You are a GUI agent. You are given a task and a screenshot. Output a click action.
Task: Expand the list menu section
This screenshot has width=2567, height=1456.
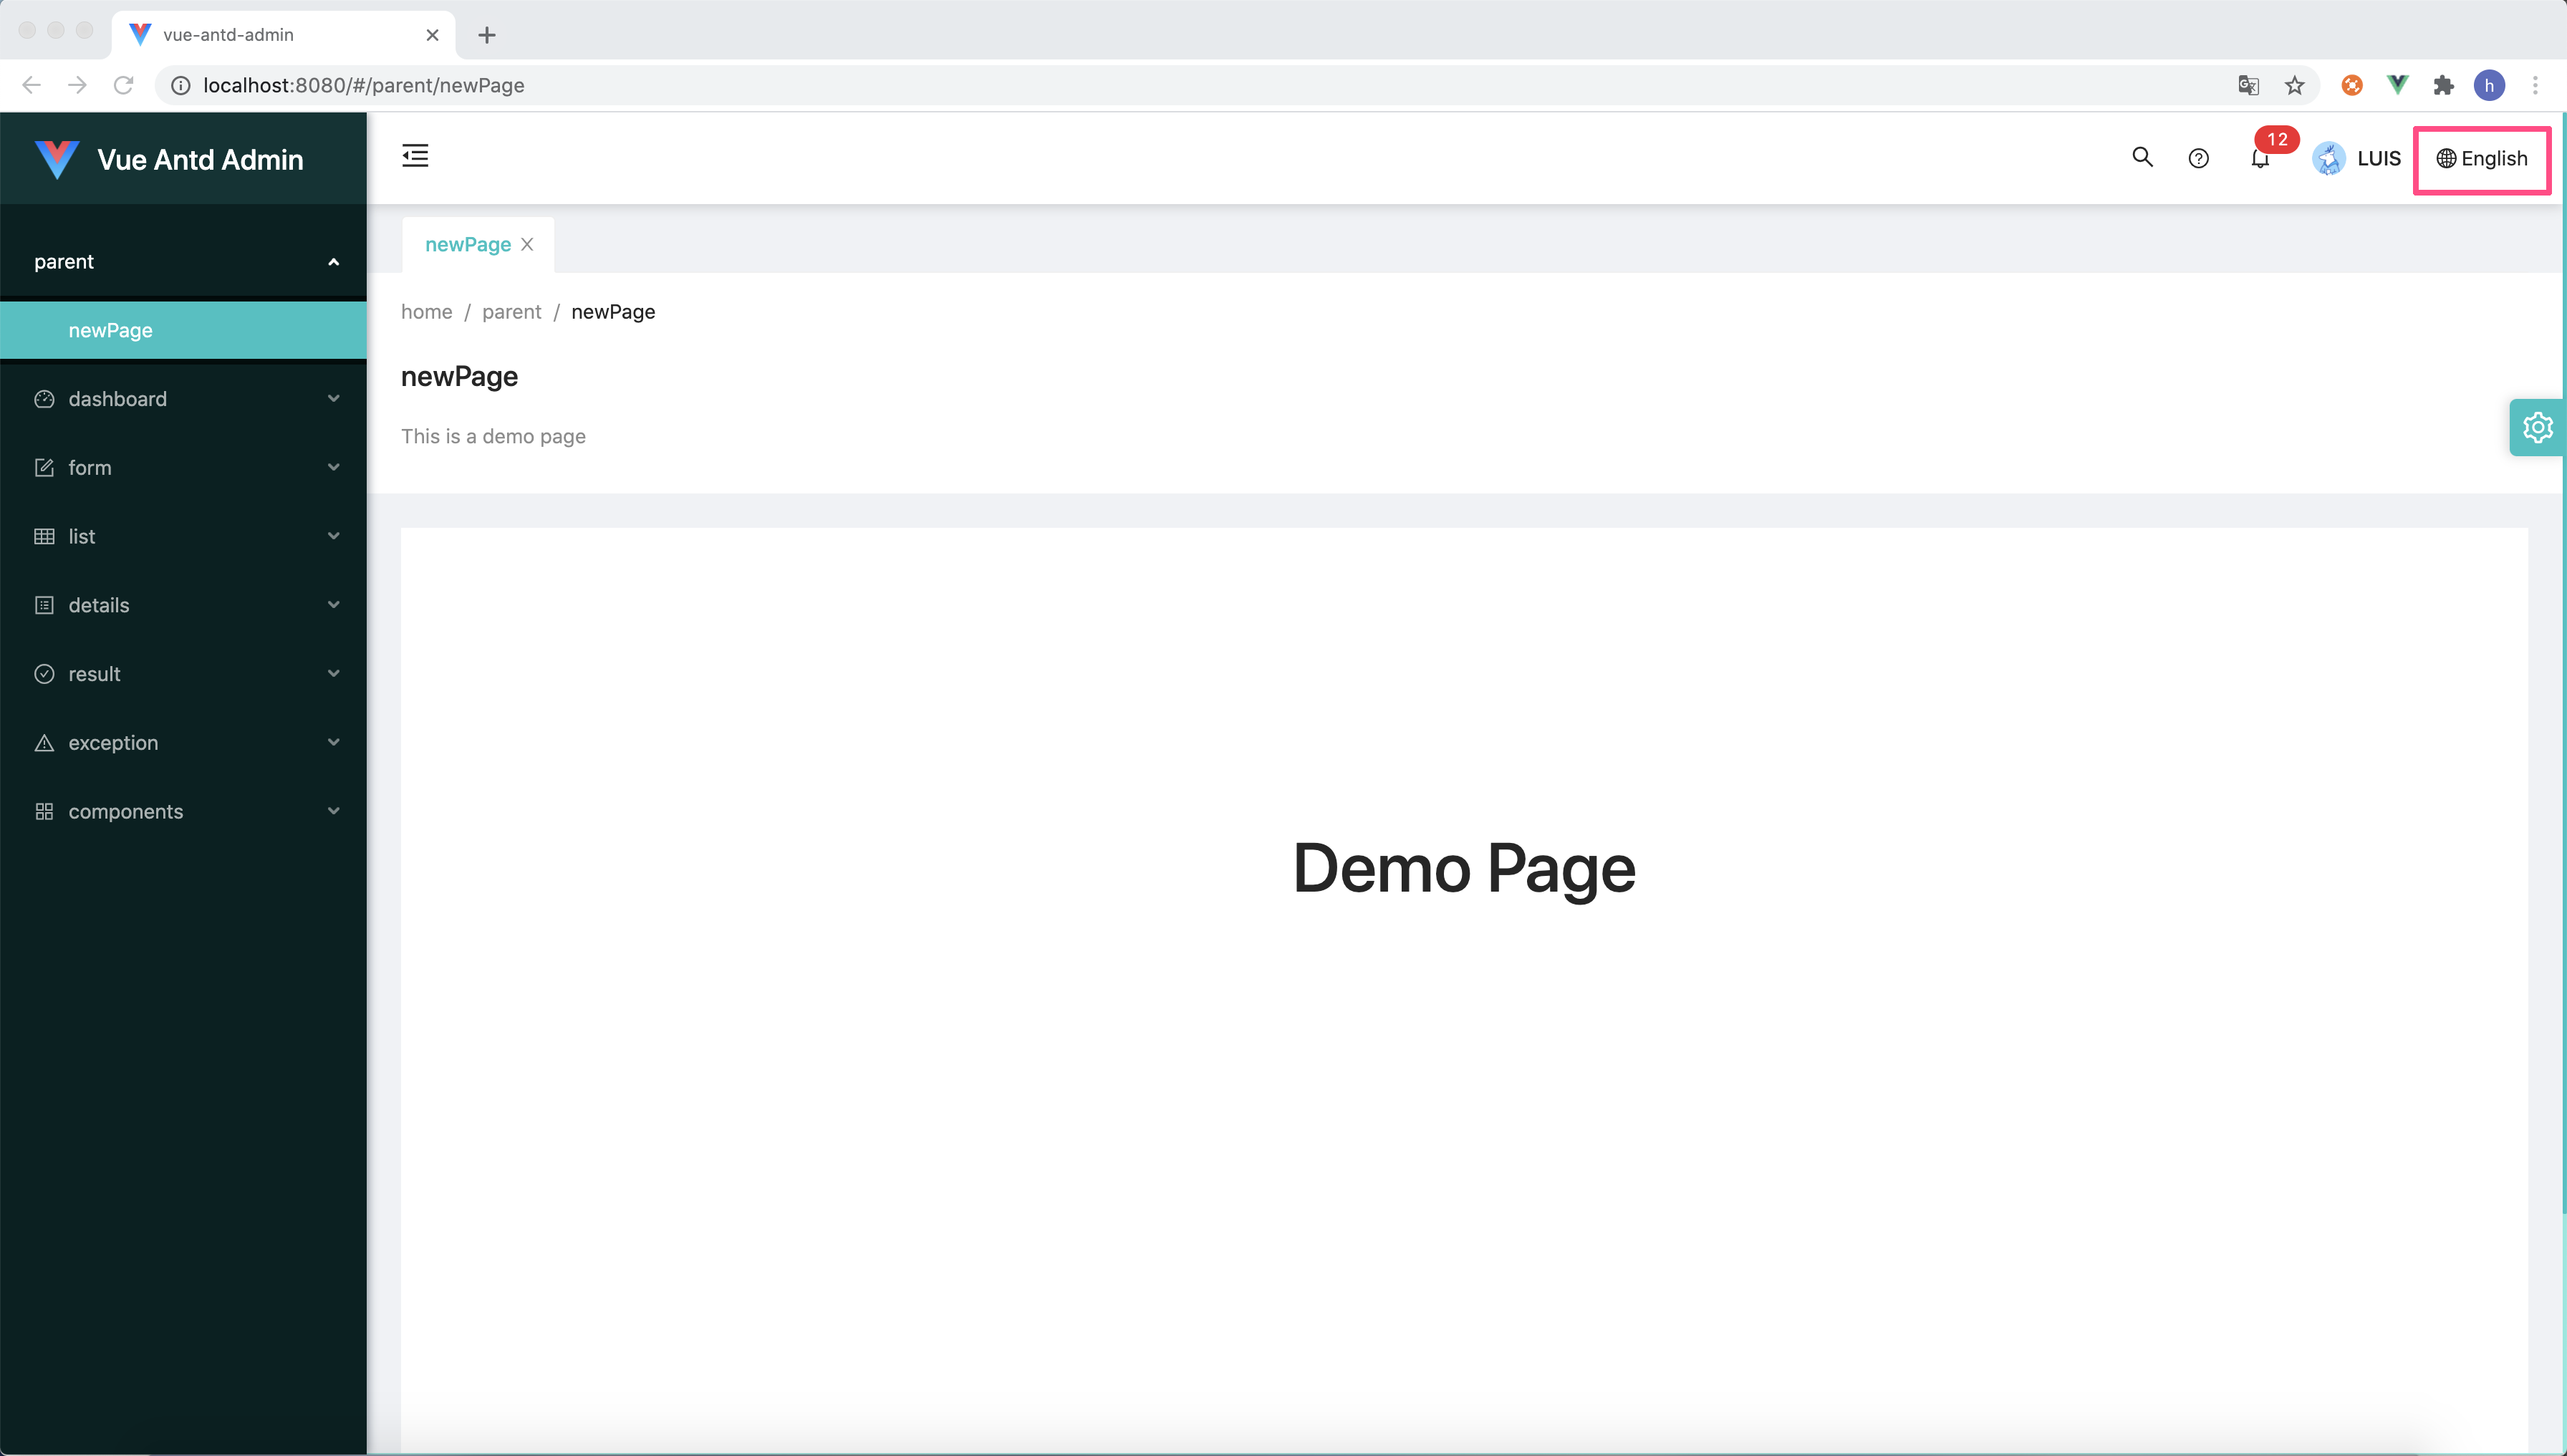[x=334, y=536]
